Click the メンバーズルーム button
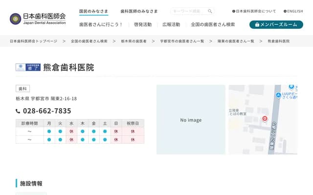 point(276,24)
